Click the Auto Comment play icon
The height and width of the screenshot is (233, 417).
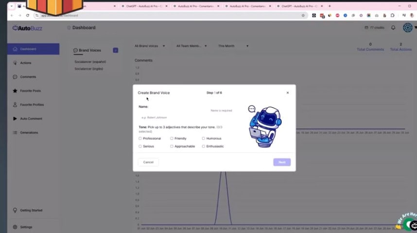[15, 119]
